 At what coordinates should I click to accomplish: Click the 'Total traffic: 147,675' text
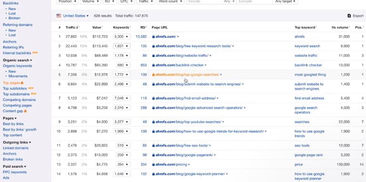(132, 16)
